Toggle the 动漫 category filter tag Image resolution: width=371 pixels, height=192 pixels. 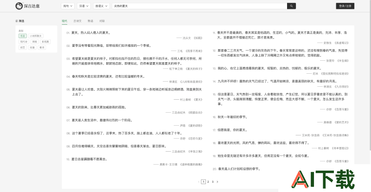click(32, 47)
